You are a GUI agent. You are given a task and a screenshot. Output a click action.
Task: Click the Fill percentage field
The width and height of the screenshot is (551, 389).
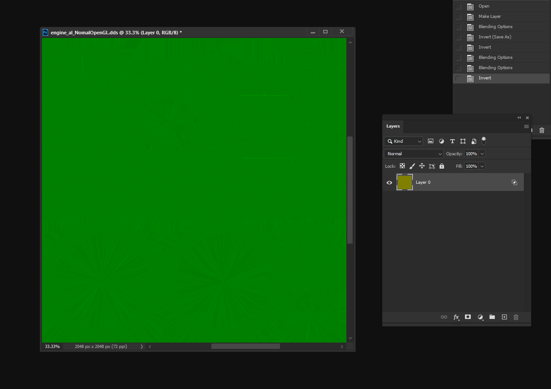pyautogui.click(x=471, y=166)
